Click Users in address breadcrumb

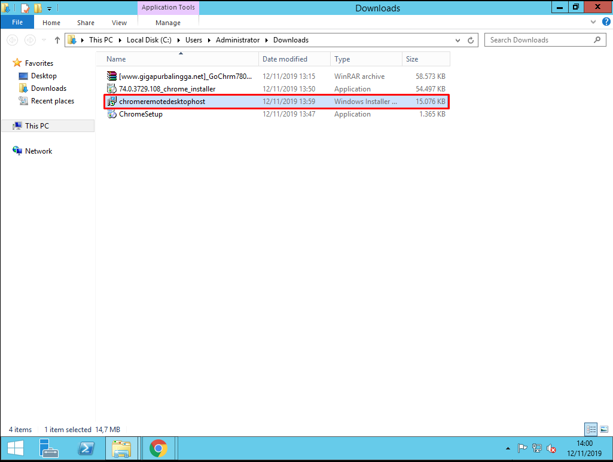(x=194, y=40)
